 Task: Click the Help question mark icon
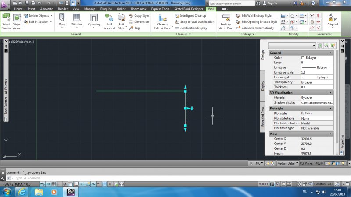click(313, 3)
